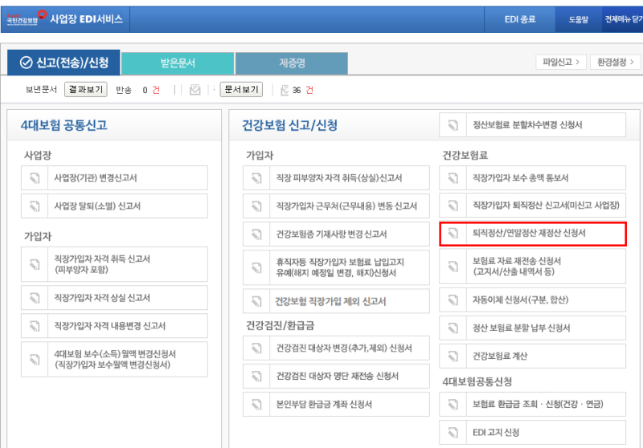
Task: Open 건강보험료 계산
Action: [x=533, y=356]
